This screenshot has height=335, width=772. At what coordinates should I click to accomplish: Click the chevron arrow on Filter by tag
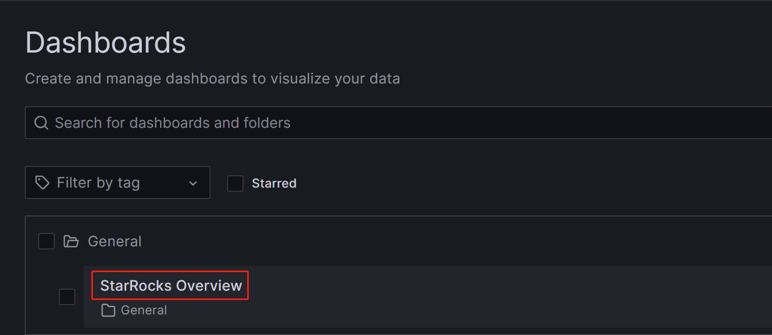click(x=193, y=183)
